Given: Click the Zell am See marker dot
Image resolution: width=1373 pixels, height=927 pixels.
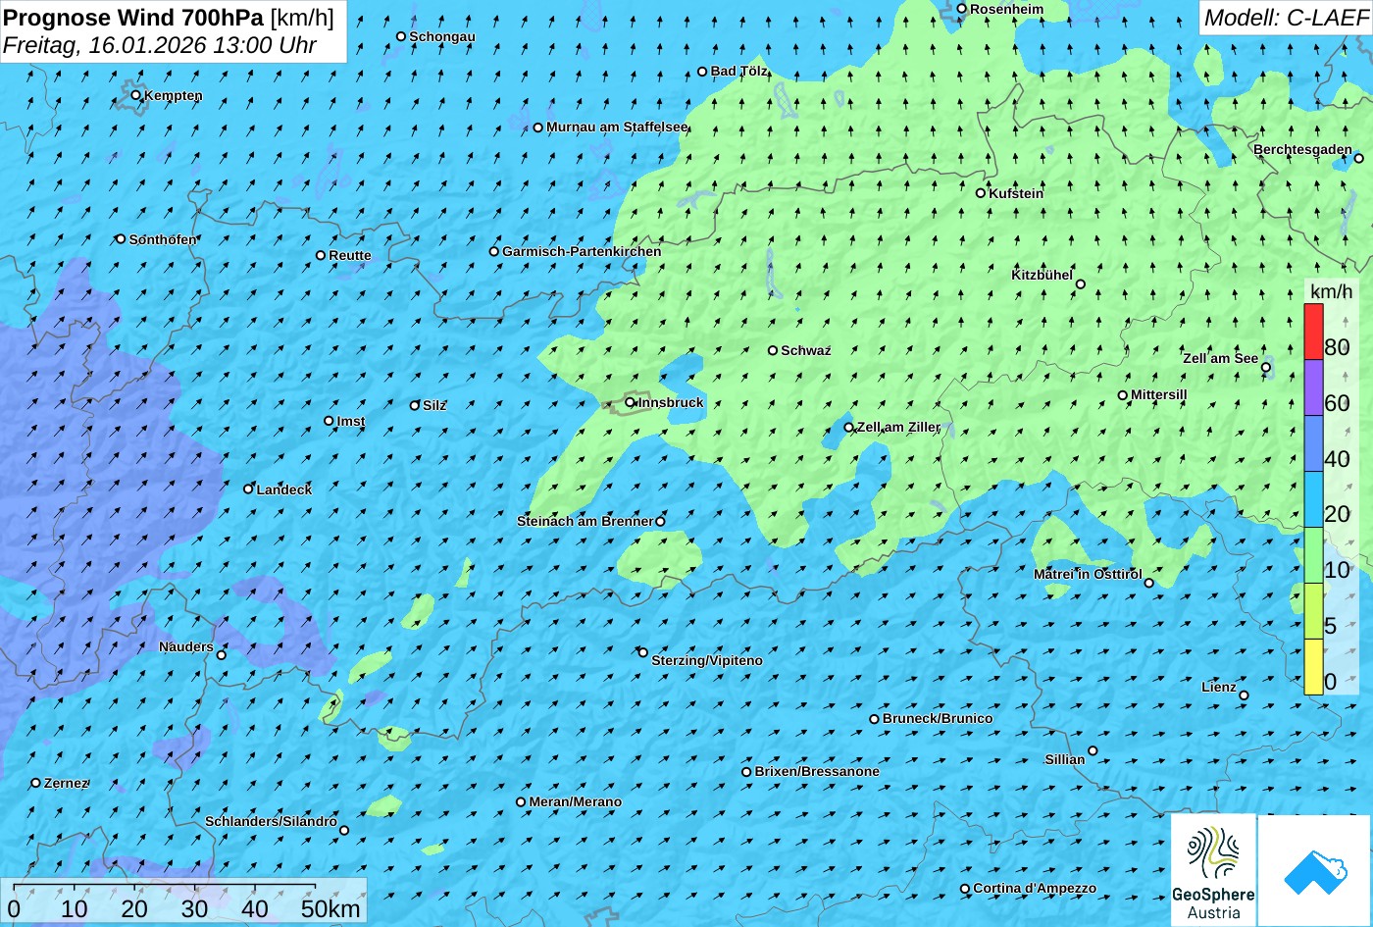Looking at the screenshot, I should click(1266, 368).
